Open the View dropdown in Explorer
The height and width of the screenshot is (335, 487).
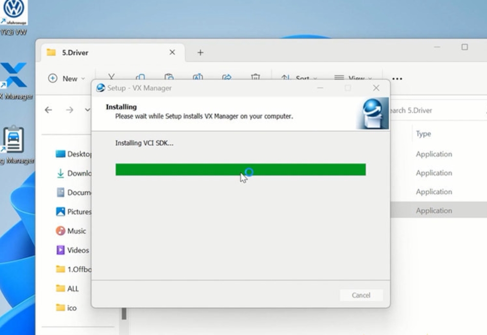pyautogui.click(x=353, y=78)
